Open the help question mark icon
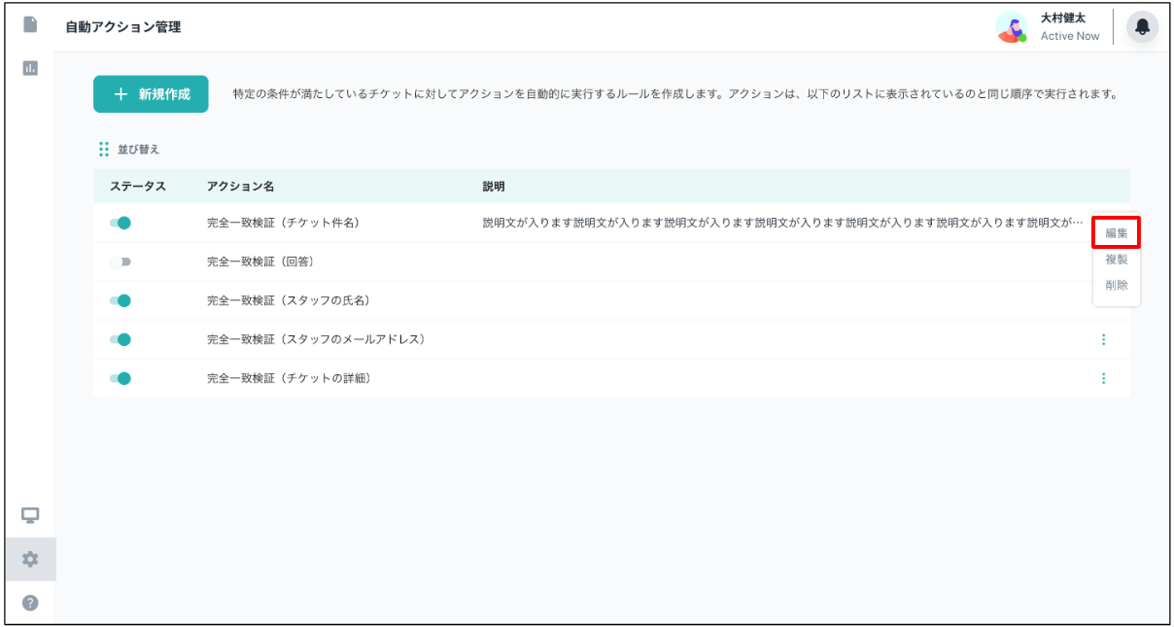This screenshot has height=627, width=1174. pyautogui.click(x=30, y=603)
